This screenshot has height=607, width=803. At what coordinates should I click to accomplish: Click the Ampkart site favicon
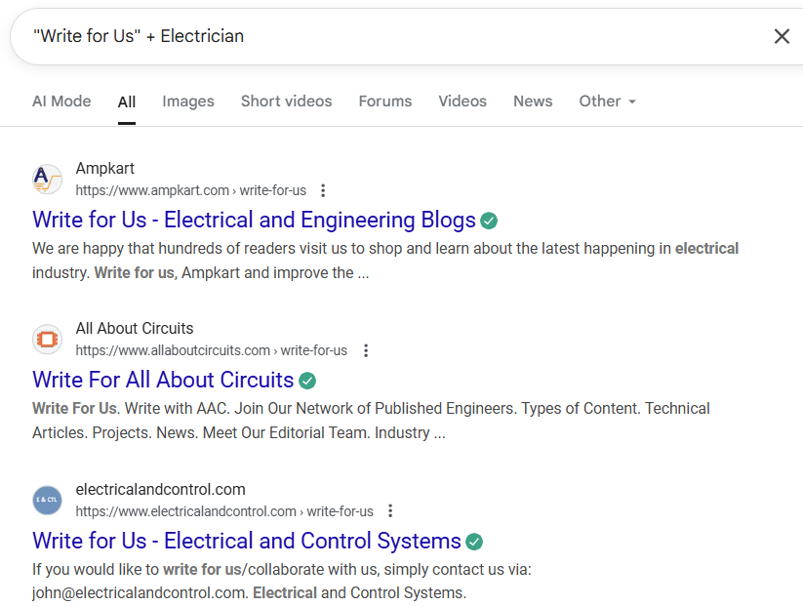click(x=47, y=179)
